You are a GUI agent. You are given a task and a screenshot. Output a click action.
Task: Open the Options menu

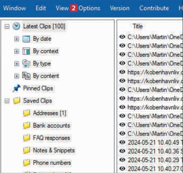89,8
